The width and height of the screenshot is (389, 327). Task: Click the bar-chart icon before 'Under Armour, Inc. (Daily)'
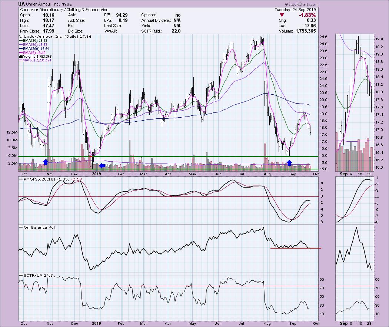21,36
